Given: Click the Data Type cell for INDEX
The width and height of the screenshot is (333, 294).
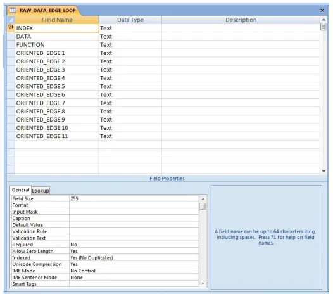Looking at the screenshot, I should point(130,28).
